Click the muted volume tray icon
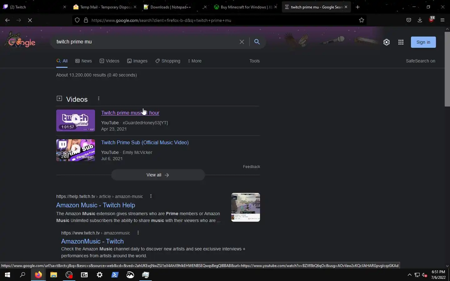 pos(425,275)
